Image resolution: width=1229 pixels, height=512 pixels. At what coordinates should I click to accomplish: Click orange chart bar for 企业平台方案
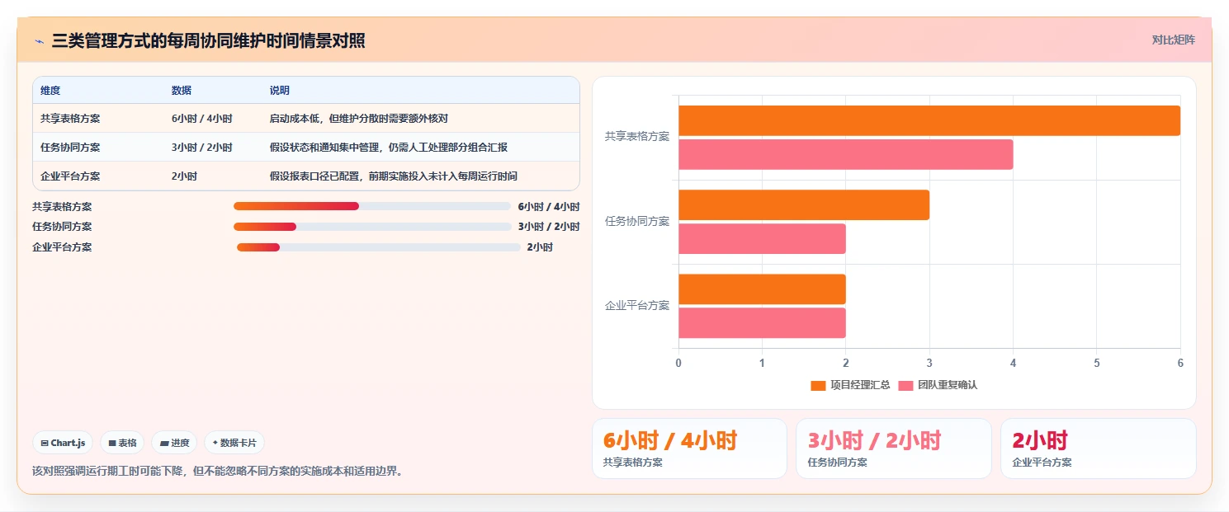762,289
